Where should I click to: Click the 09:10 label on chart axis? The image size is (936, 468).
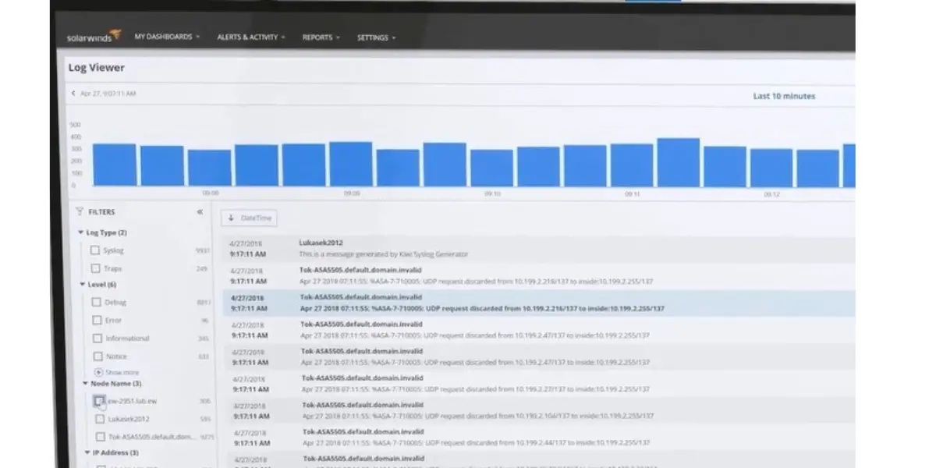click(492, 194)
